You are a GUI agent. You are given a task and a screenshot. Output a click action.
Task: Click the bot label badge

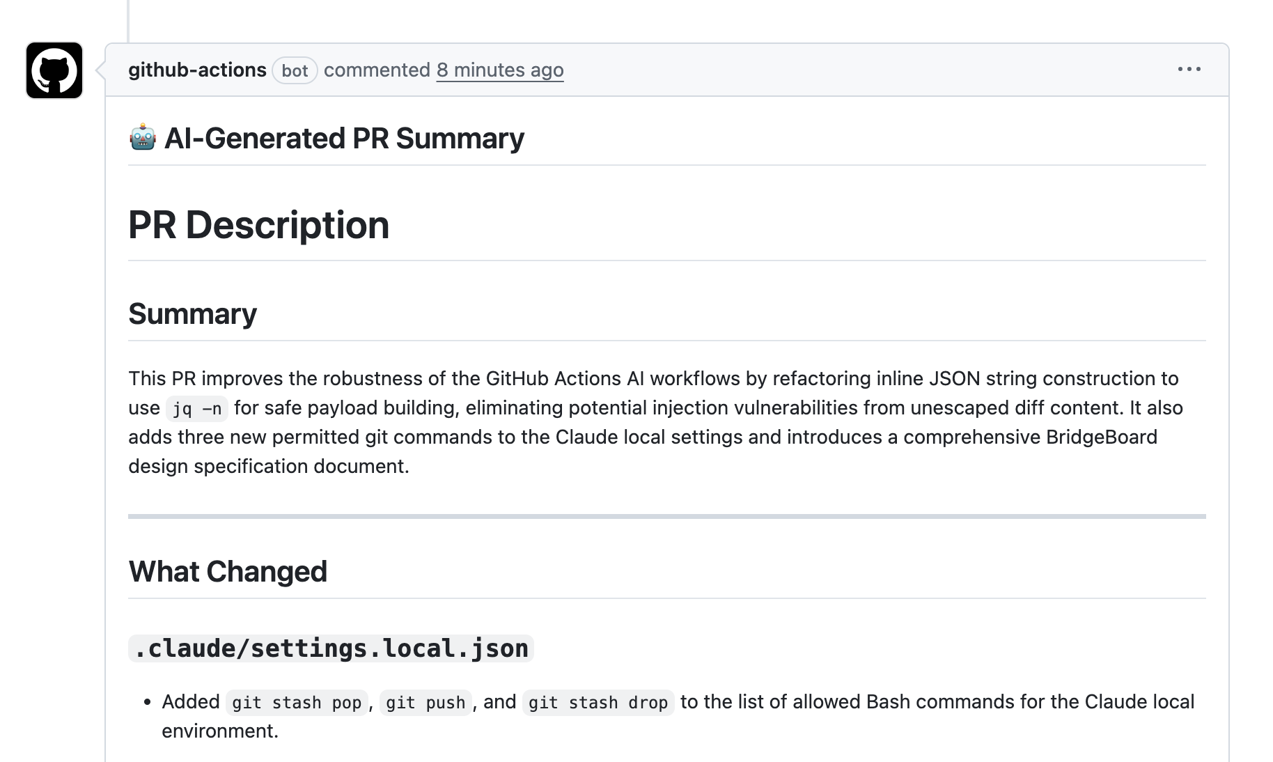tap(295, 71)
